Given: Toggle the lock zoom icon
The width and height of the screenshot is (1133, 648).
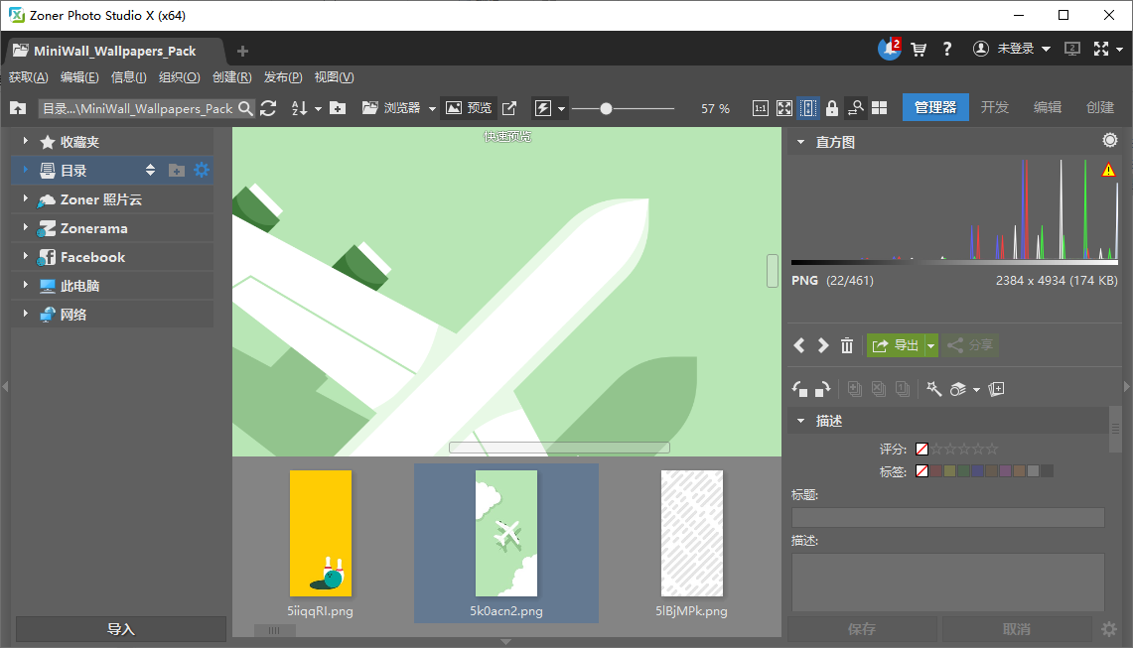Looking at the screenshot, I should (x=832, y=108).
